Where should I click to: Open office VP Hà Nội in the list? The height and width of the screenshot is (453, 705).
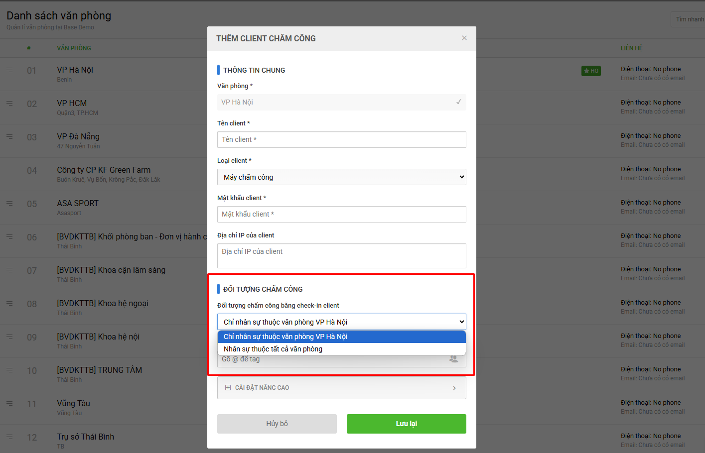pyautogui.click(x=75, y=70)
